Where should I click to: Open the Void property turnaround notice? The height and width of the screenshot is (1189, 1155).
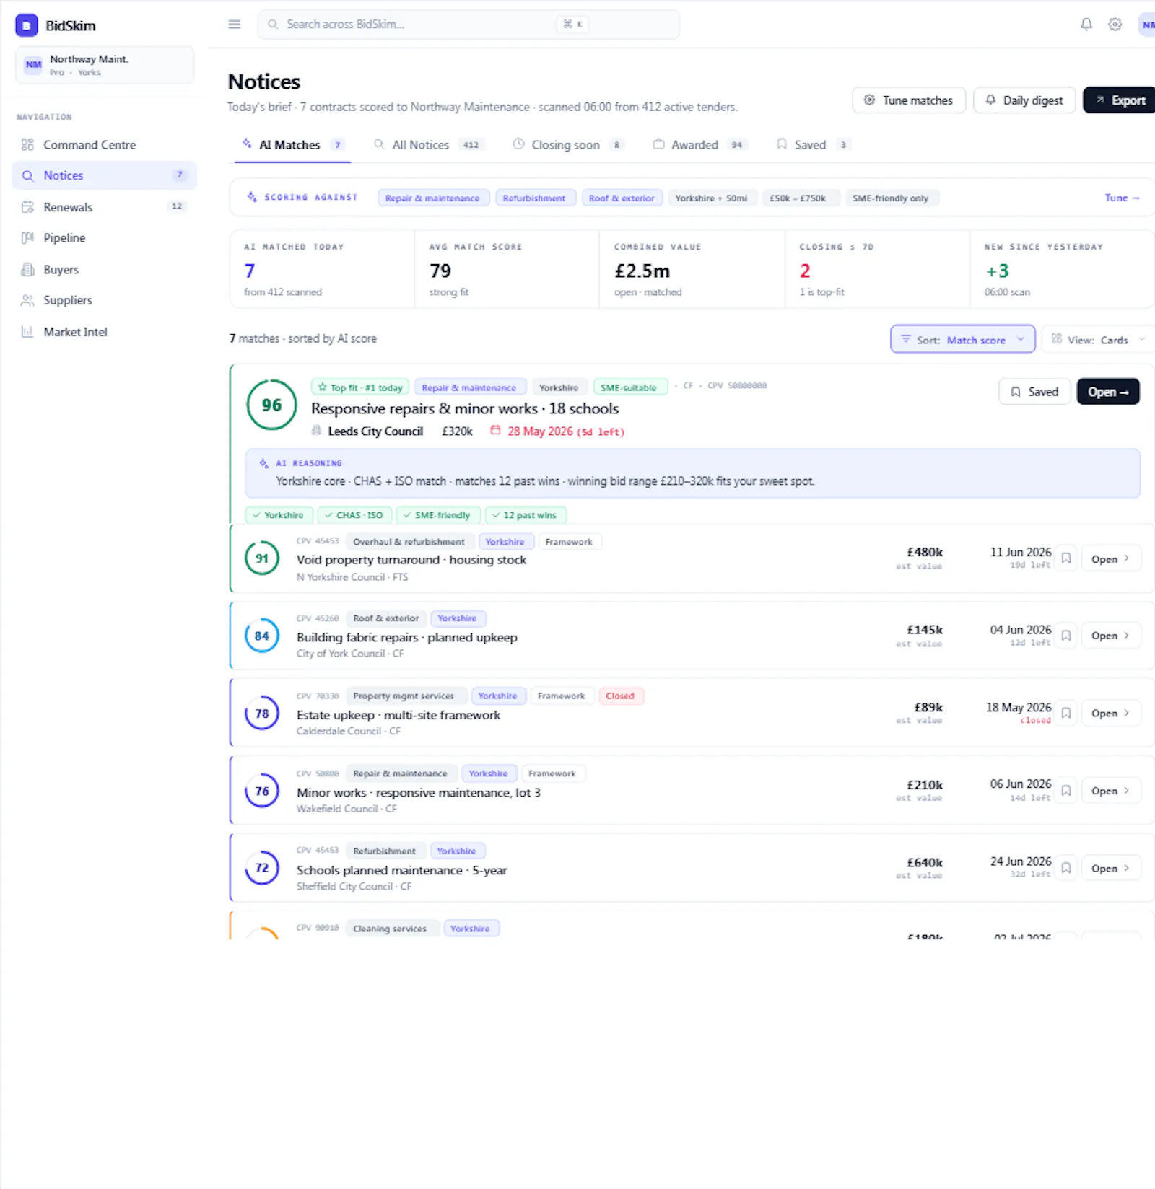pos(1111,558)
